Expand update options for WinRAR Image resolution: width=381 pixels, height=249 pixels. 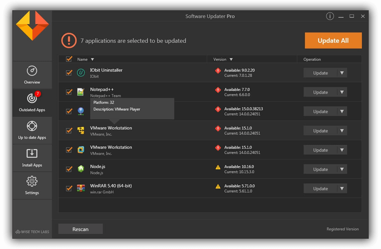(x=342, y=189)
